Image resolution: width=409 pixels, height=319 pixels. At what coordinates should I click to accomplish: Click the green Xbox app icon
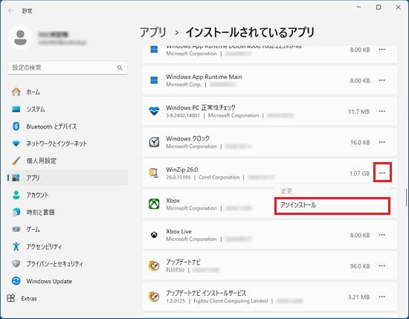(x=154, y=204)
